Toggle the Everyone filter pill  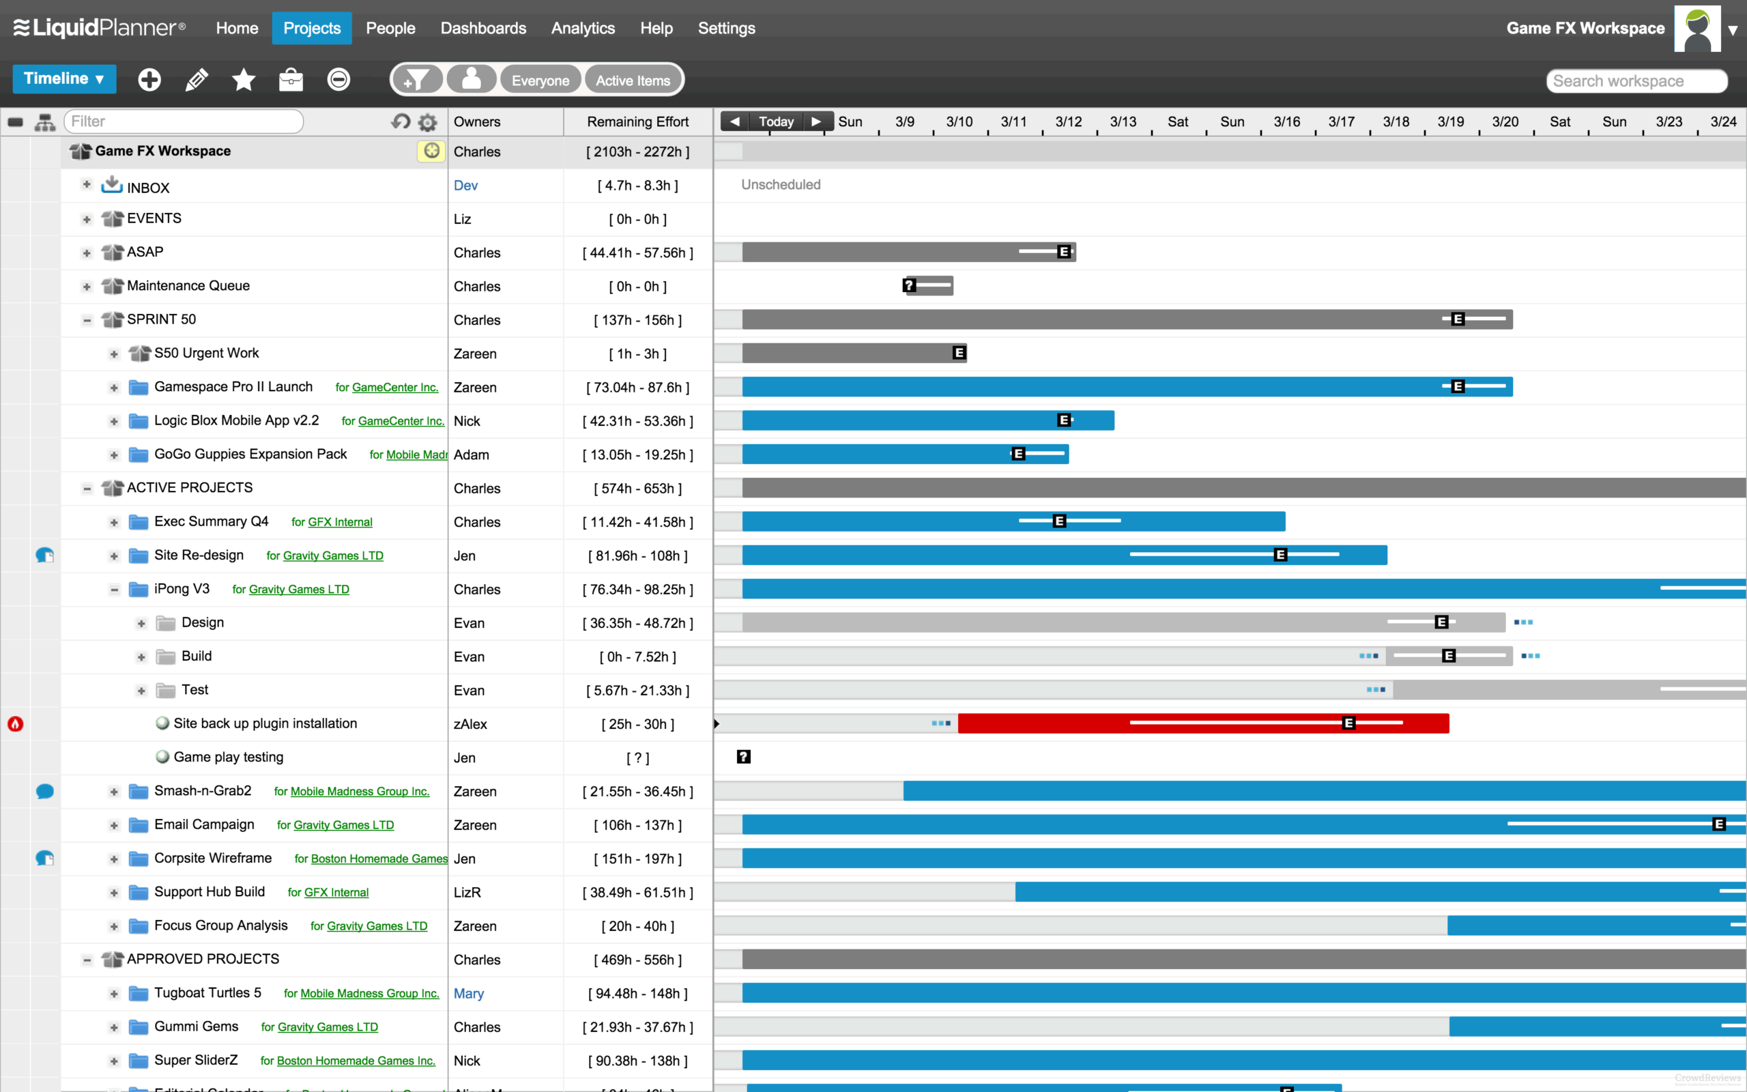[540, 80]
